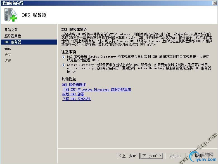Select the 进度 step in sidebar

[x=8, y=54]
